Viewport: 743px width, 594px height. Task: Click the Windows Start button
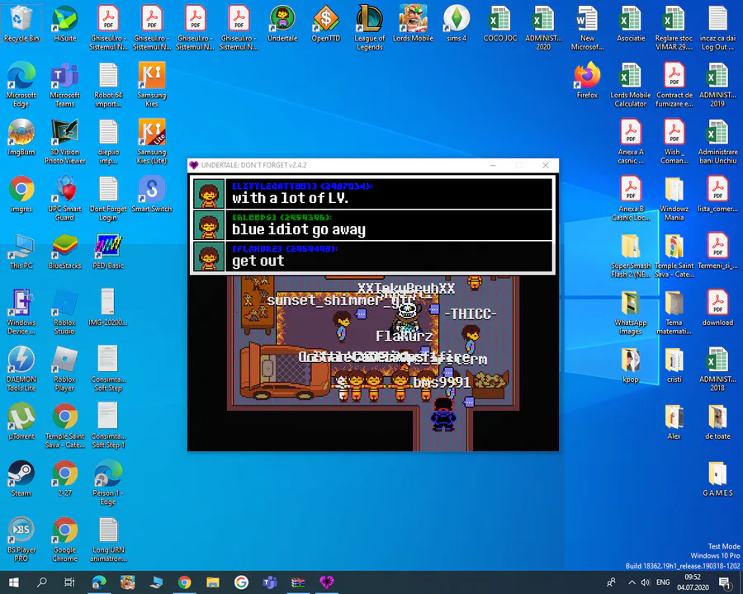pyautogui.click(x=14, y=582)
